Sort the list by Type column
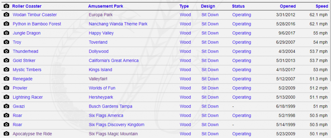This screenshot has height=138, width=331. tap(184, 6)
